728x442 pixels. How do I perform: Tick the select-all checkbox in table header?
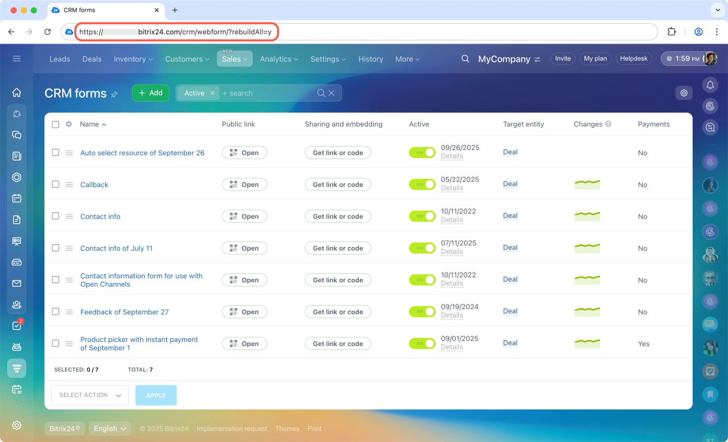[56, 124]
